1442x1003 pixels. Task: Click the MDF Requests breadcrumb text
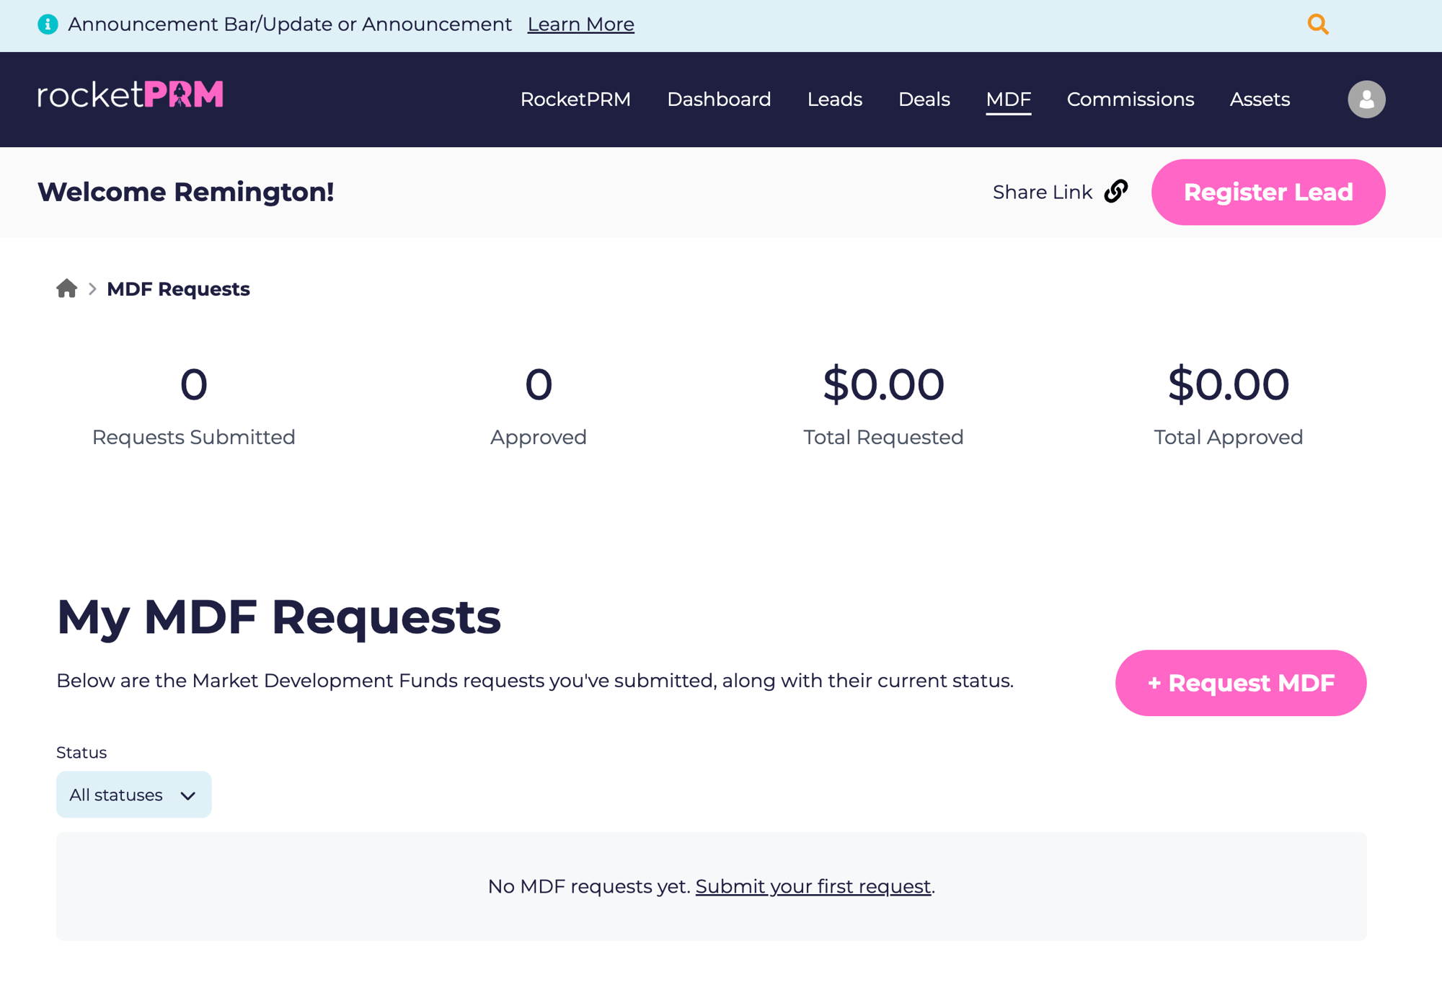pyautogui.click(x=178, y=289)
